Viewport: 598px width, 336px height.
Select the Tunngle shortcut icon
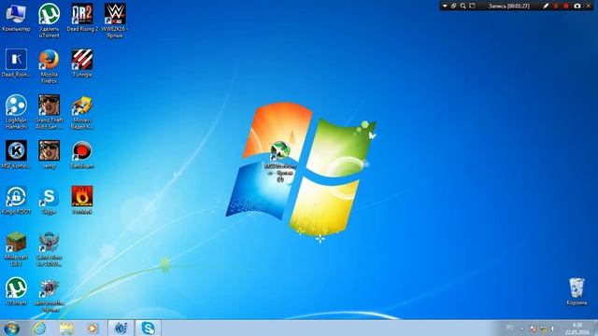tap(82, 63)
